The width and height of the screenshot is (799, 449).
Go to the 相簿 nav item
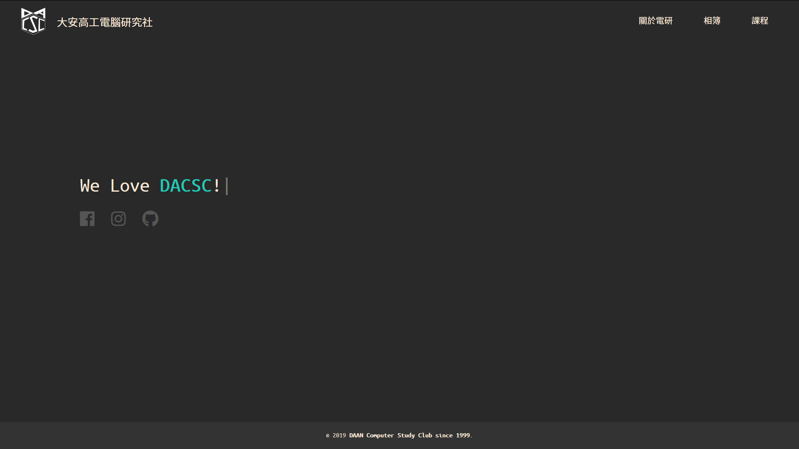(712, 21)
